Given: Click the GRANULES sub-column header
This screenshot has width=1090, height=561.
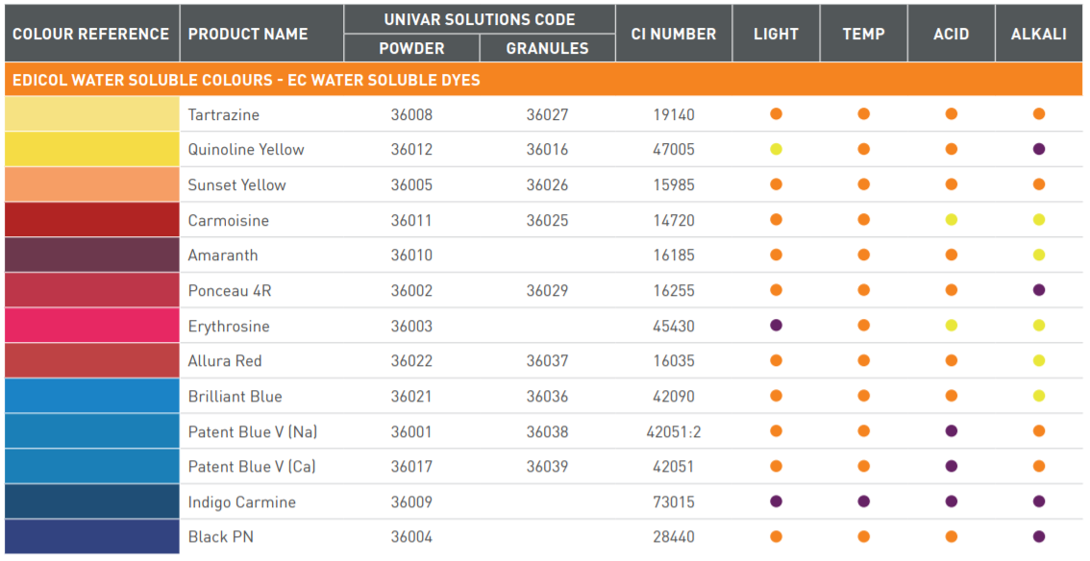Looking at the screenshot, I should point(547,49).
